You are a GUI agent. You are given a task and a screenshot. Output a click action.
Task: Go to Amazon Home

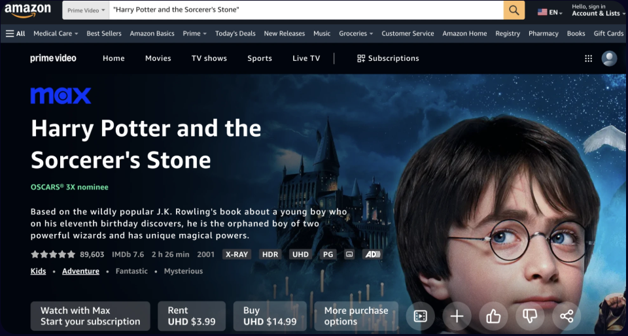tap(464, 33)
